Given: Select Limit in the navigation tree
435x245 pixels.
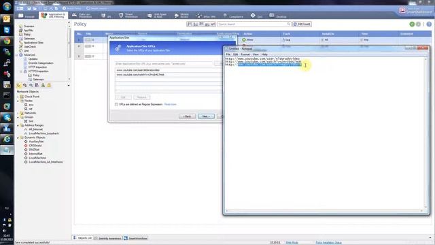Looking at the screenshot, I should [x=24, y=51].
